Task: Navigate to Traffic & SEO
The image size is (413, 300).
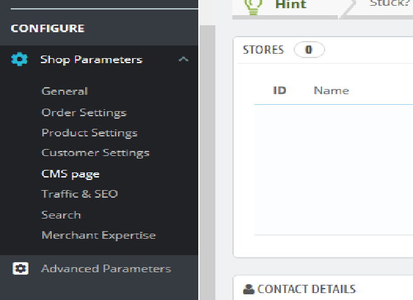Action: tap(80, 194)
